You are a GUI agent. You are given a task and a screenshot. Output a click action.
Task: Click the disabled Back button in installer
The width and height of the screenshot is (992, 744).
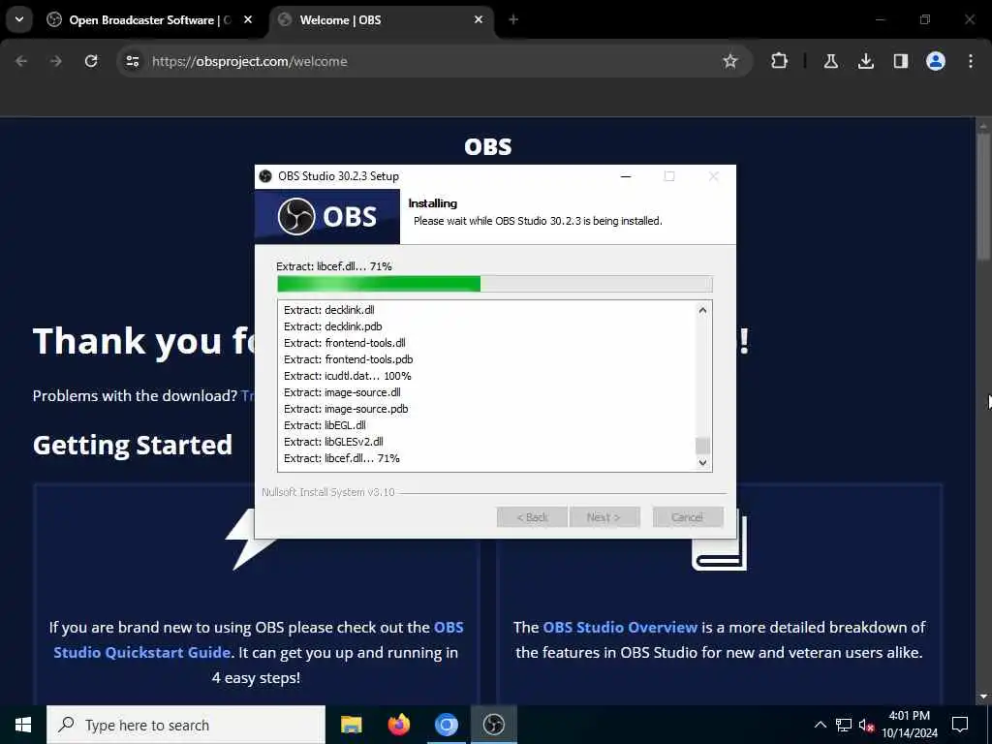coord(532,517)
